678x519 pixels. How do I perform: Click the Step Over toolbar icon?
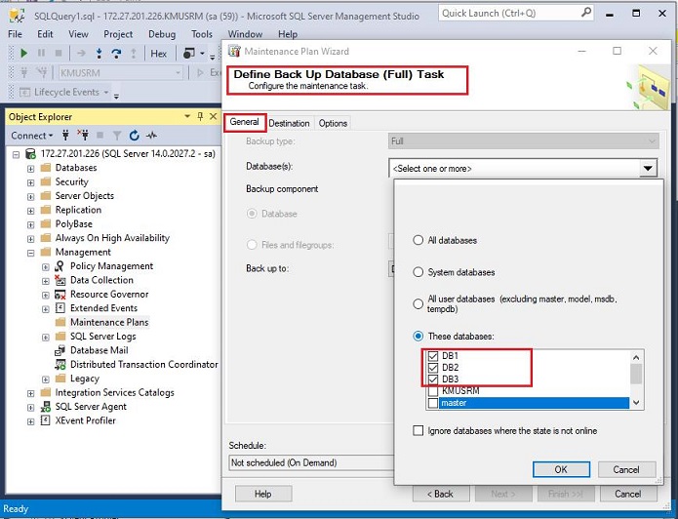tap(117, 54)
